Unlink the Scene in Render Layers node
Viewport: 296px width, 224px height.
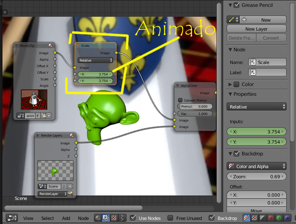[70, 186]
